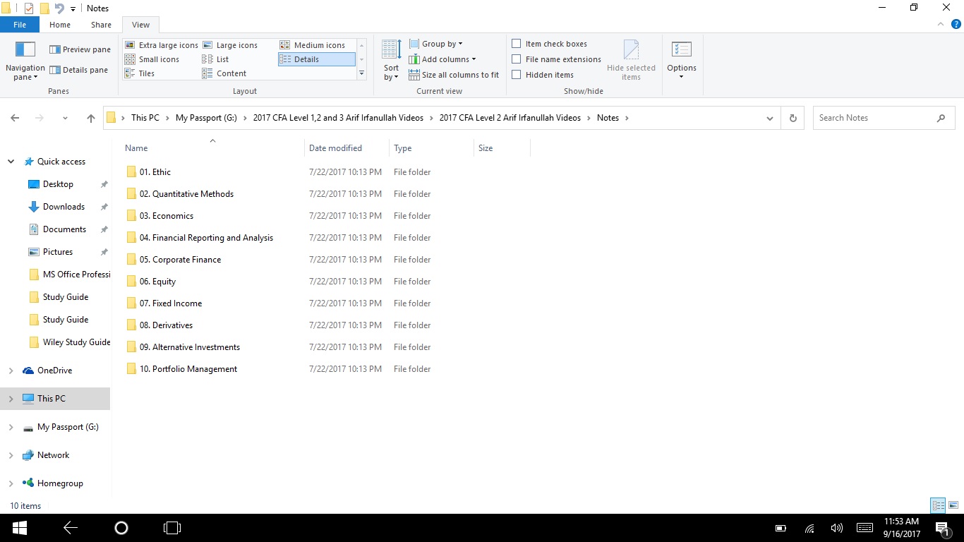Open the Group by dropdown
The width and height of the screenshot is (964, 542).
(436, 44)
